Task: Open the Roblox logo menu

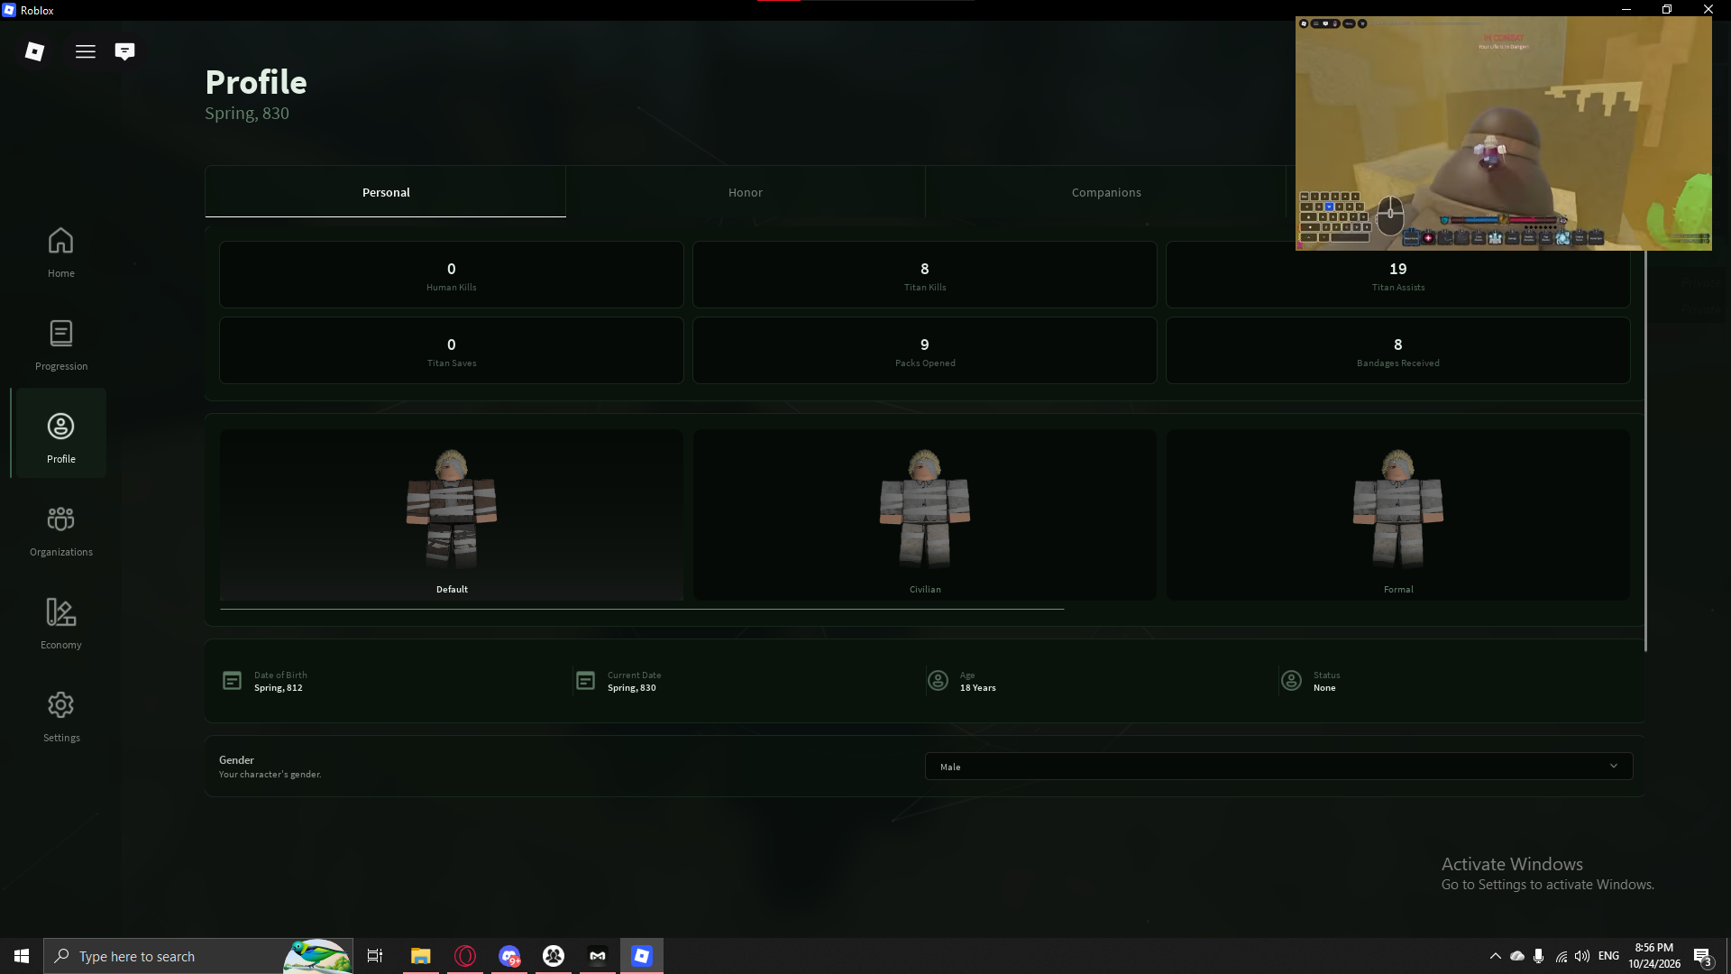Action: (34, 51)
